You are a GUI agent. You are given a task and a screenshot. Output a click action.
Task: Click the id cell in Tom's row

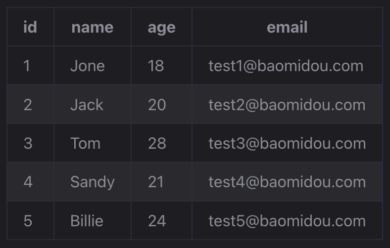point(30,143)
